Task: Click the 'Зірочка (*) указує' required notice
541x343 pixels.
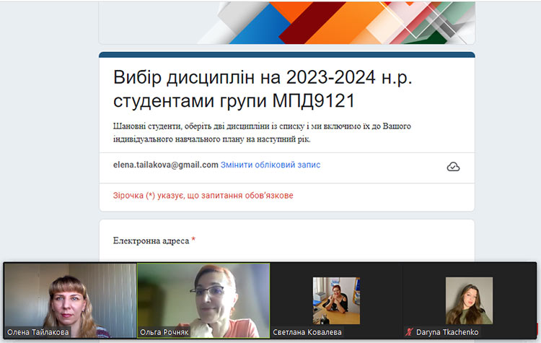Action: click(x=203, y=196)
